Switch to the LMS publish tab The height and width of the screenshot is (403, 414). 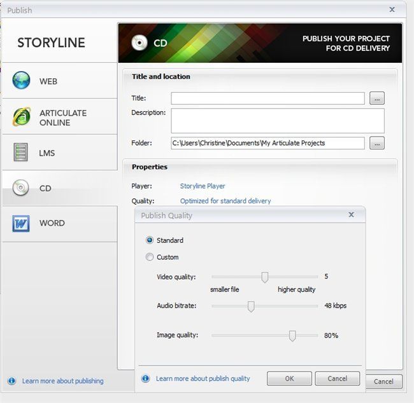pyautogui.click(x=60, y=153)
